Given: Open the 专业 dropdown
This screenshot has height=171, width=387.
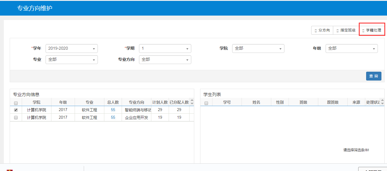Looking at the screenshot, I should click(71, 60).
